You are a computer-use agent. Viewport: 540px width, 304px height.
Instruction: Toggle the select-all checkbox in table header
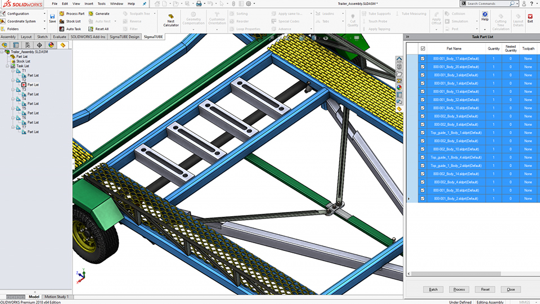(x=422, y=48)
